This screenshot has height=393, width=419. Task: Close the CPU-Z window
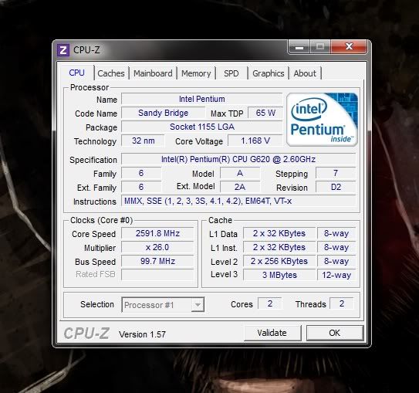(349, 47)
